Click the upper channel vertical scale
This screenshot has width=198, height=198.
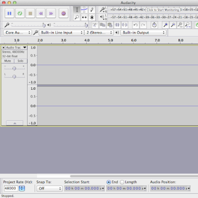click(x=32, y=65)
